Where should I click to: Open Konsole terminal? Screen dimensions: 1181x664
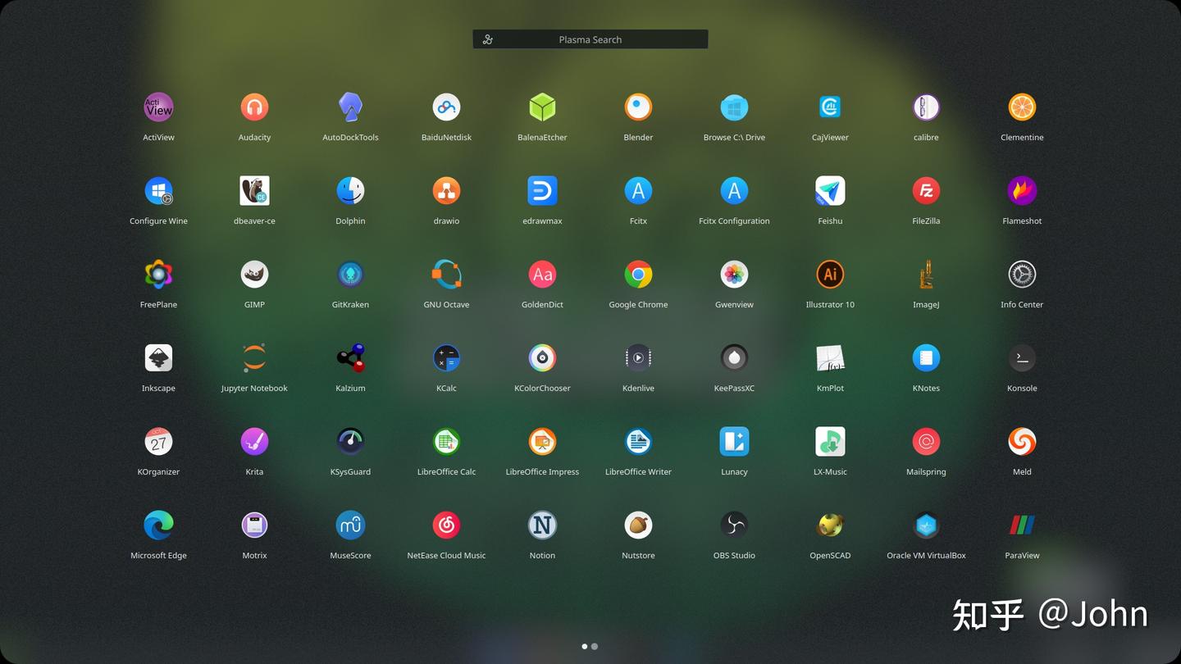[1022, 358]
